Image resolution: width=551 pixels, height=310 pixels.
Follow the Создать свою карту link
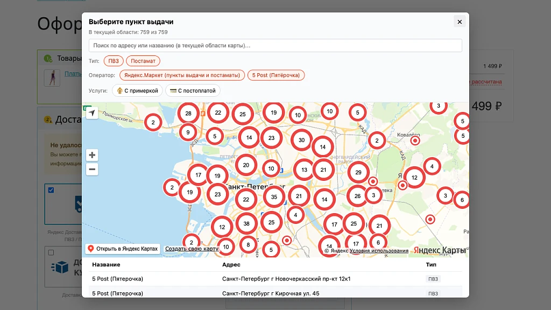[192, 249]
